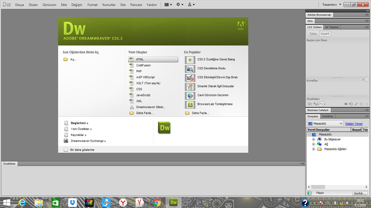Open Yeni Özellikler » link

tap(81, 129)
